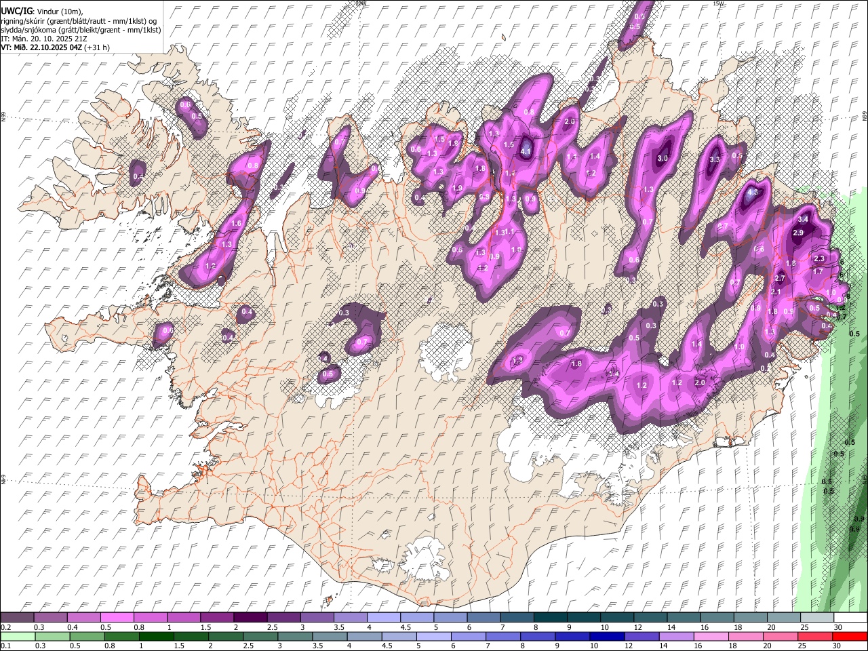Image resolution: width=868 pixels, height=651 pixels.
Task: Select the light lavender 4 swatch in the snow scale
Action: [x=384, y=617]
